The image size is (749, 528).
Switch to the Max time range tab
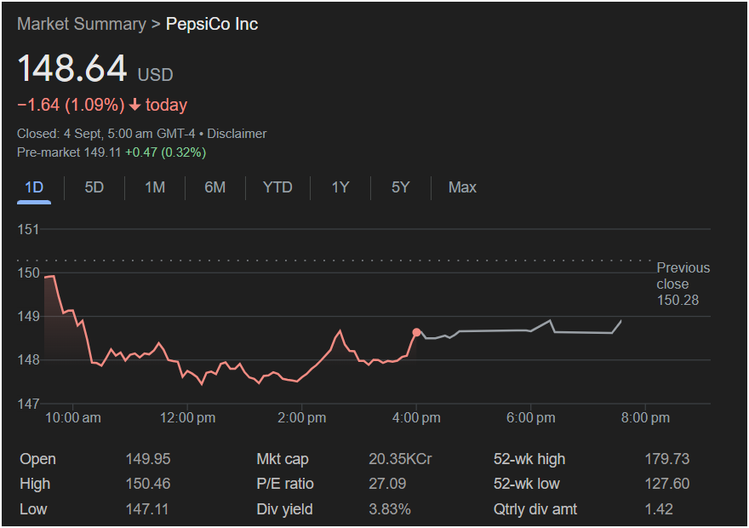click(x=462, y=187)
